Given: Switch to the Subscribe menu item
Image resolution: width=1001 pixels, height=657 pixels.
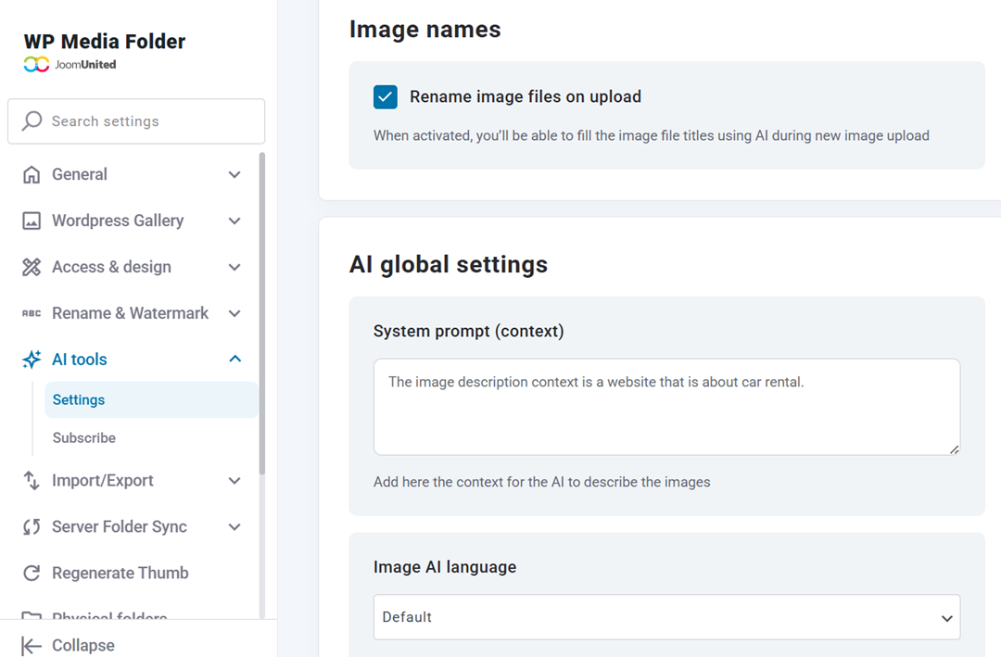Looking at the screenshot, I should 84,437.
